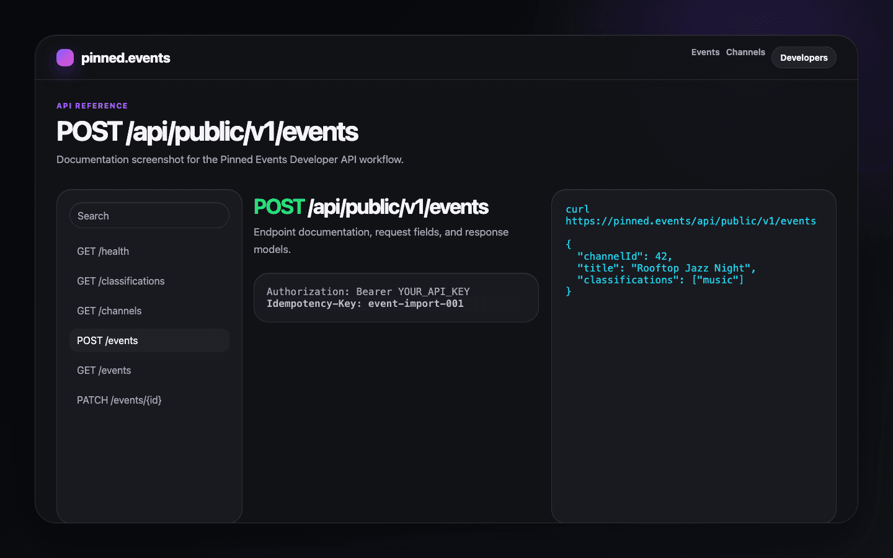
Task: Open GET /classifications endpoint
Action: 149,281
